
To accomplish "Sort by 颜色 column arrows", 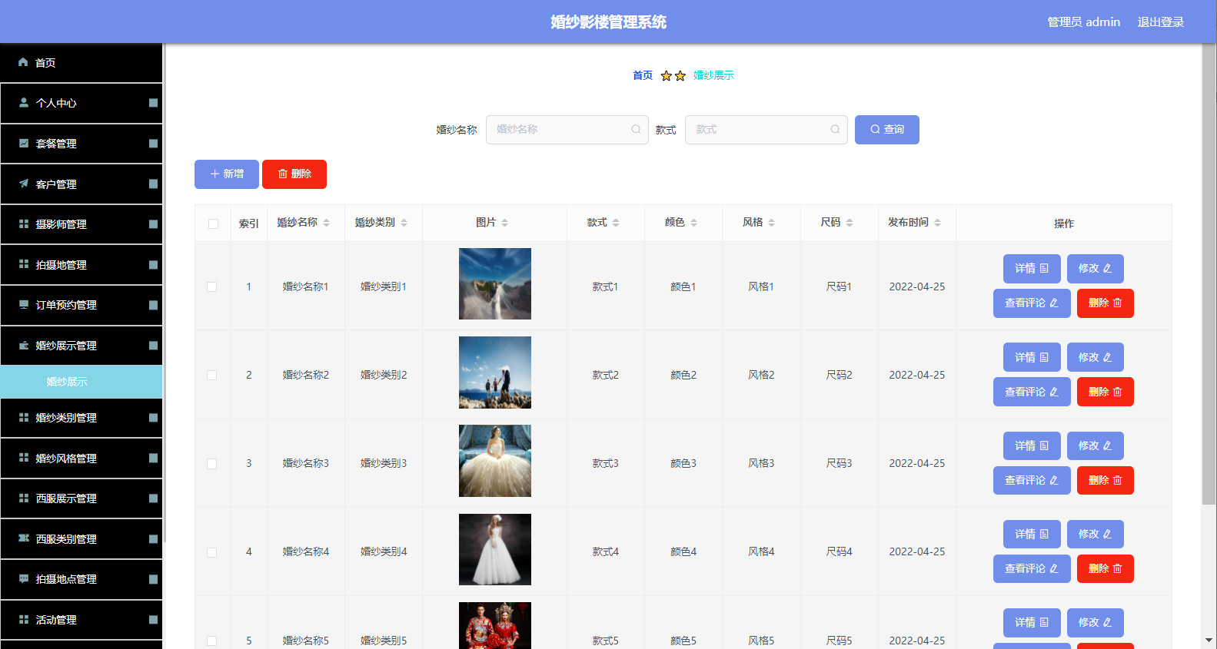I will pos(694,223).
